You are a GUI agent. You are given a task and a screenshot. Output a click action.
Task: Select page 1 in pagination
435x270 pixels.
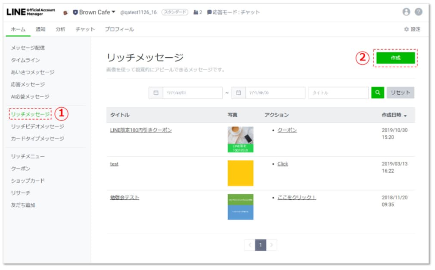(261, 245)
